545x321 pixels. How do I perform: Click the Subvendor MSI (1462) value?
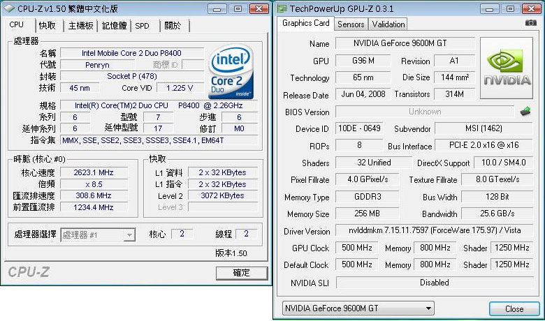click(484, 128)
